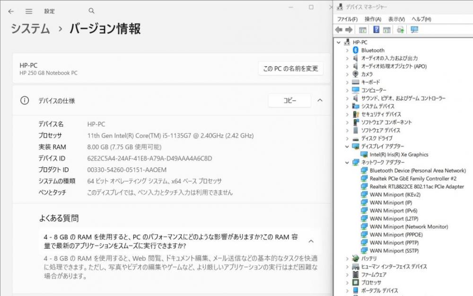
Task: Click the バッテリ battery icon in tree
Action: 356,258
